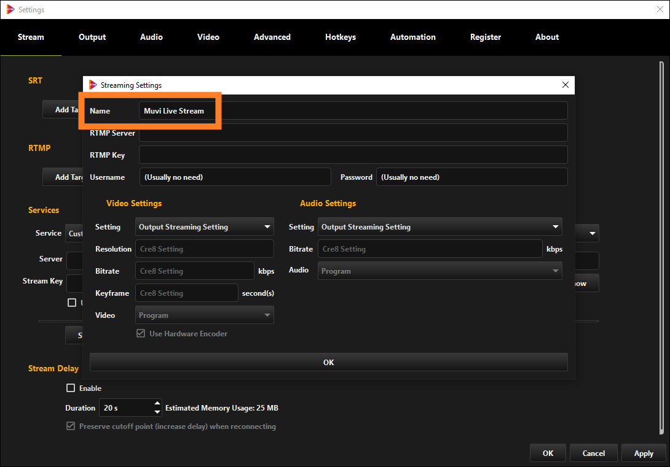Toggle Preserve cutoff point when reconnecting checkbox
Viewport: 670px width, 467px height.
pyautogui.click(x=71, y=426)
